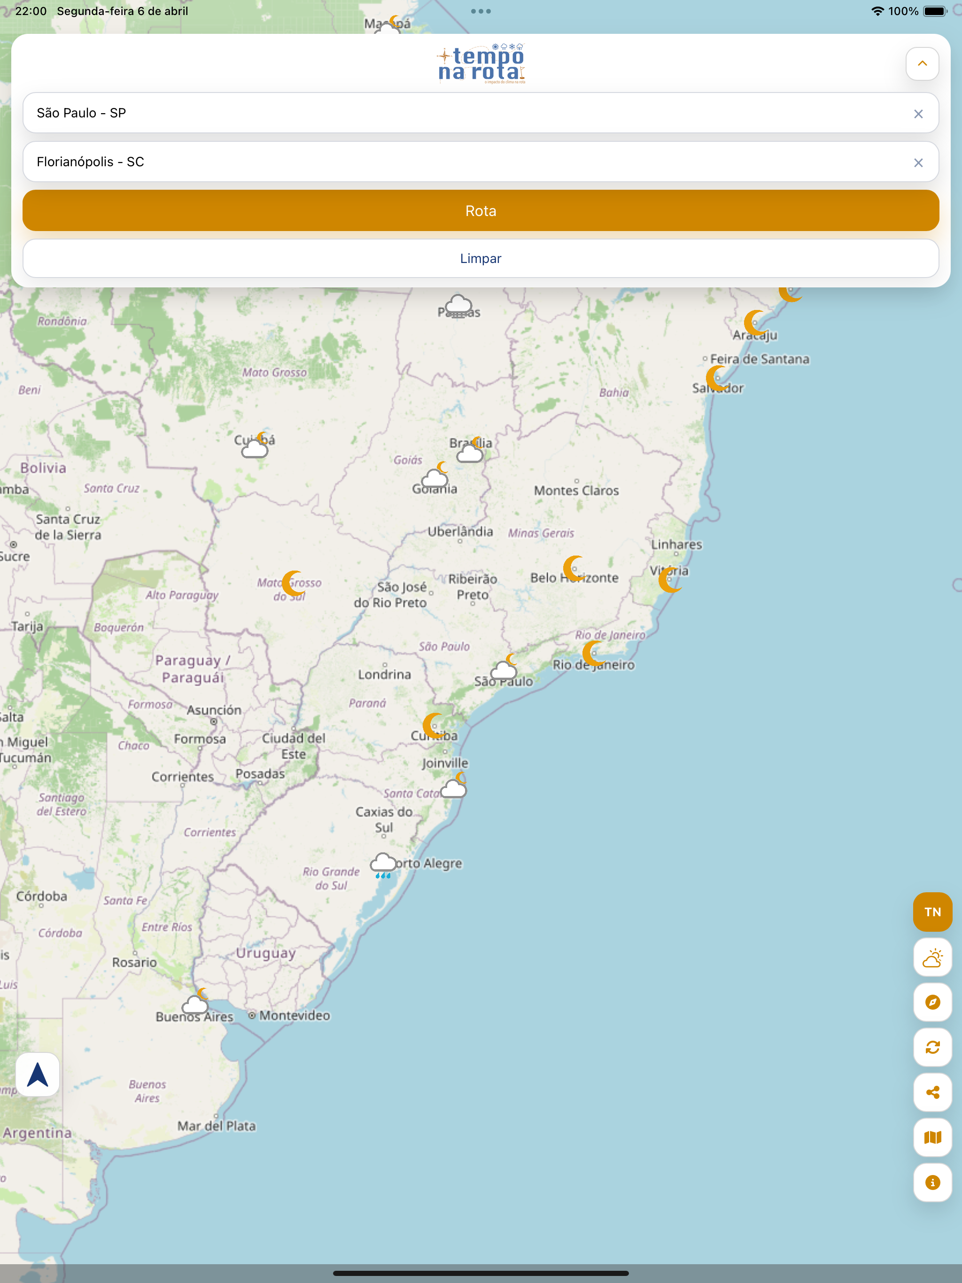Center map with location arrow button
The width and height of the screenshot is (962, 1283).
38,1075
